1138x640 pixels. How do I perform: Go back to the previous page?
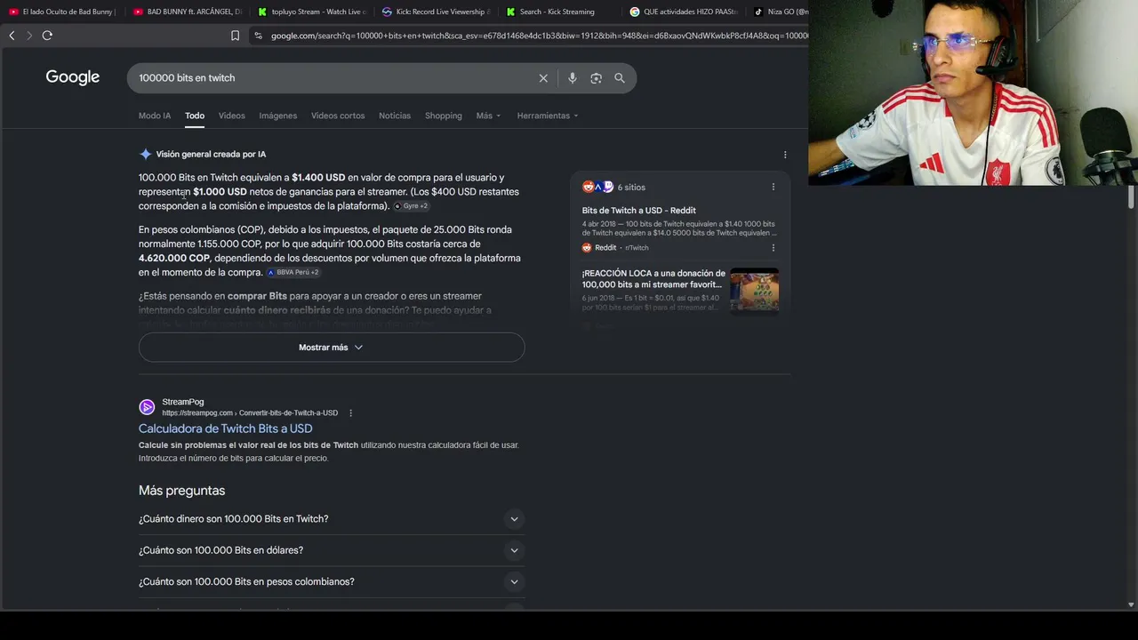12,36
